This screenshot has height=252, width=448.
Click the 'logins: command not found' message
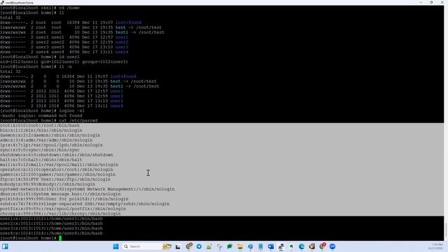coord(50,115)
